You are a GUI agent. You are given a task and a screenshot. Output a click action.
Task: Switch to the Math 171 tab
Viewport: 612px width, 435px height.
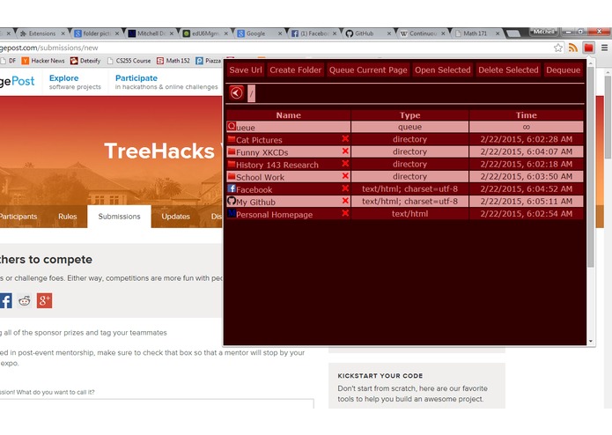click(477, 33)
